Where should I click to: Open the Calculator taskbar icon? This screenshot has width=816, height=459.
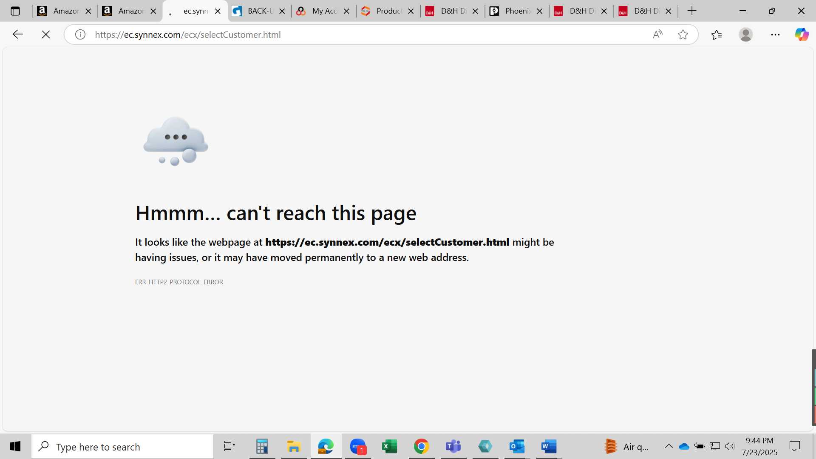tap(262, 446)
